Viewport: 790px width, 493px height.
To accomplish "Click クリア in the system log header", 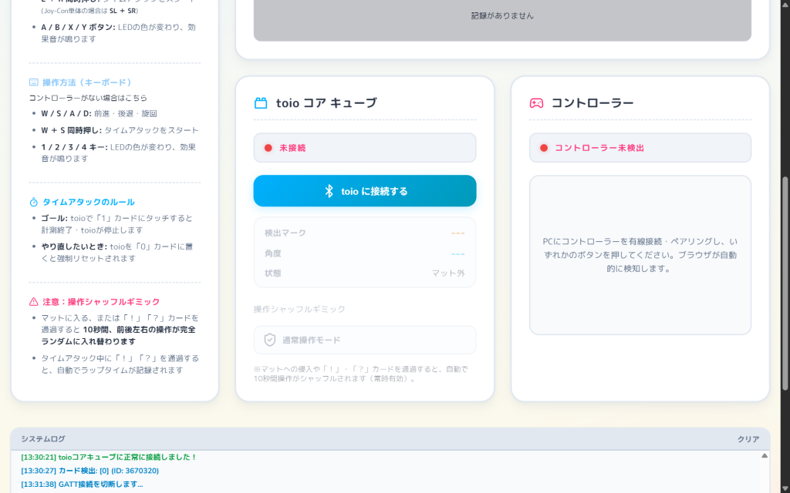I will pyautogui.click(x=748, y=439).
